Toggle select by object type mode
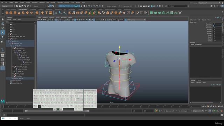 [50, 6]
